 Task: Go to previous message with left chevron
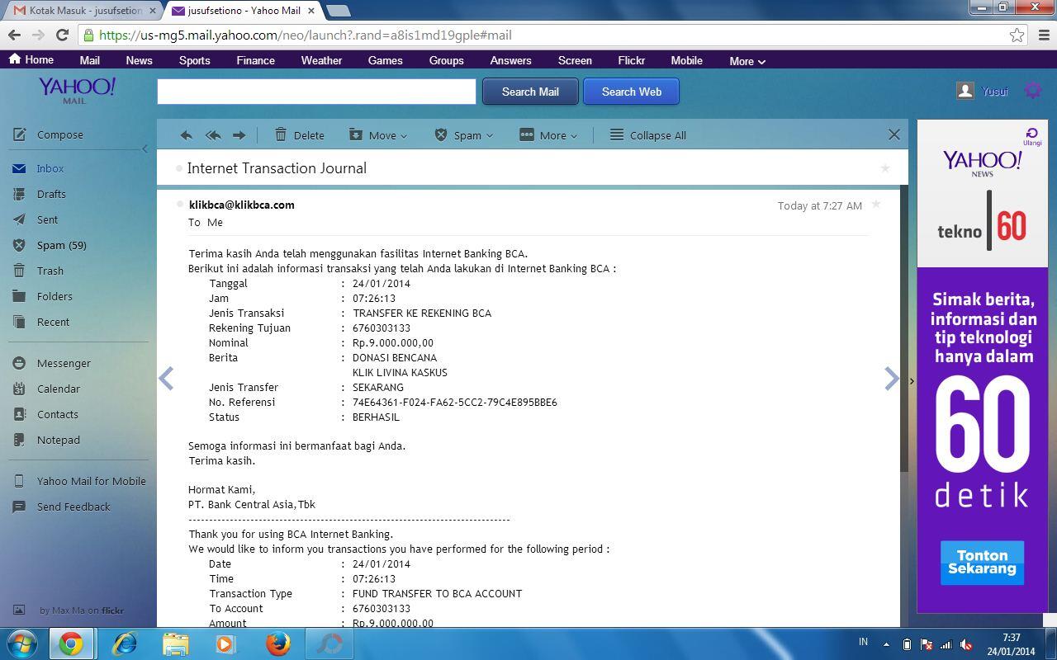(166, 379)
